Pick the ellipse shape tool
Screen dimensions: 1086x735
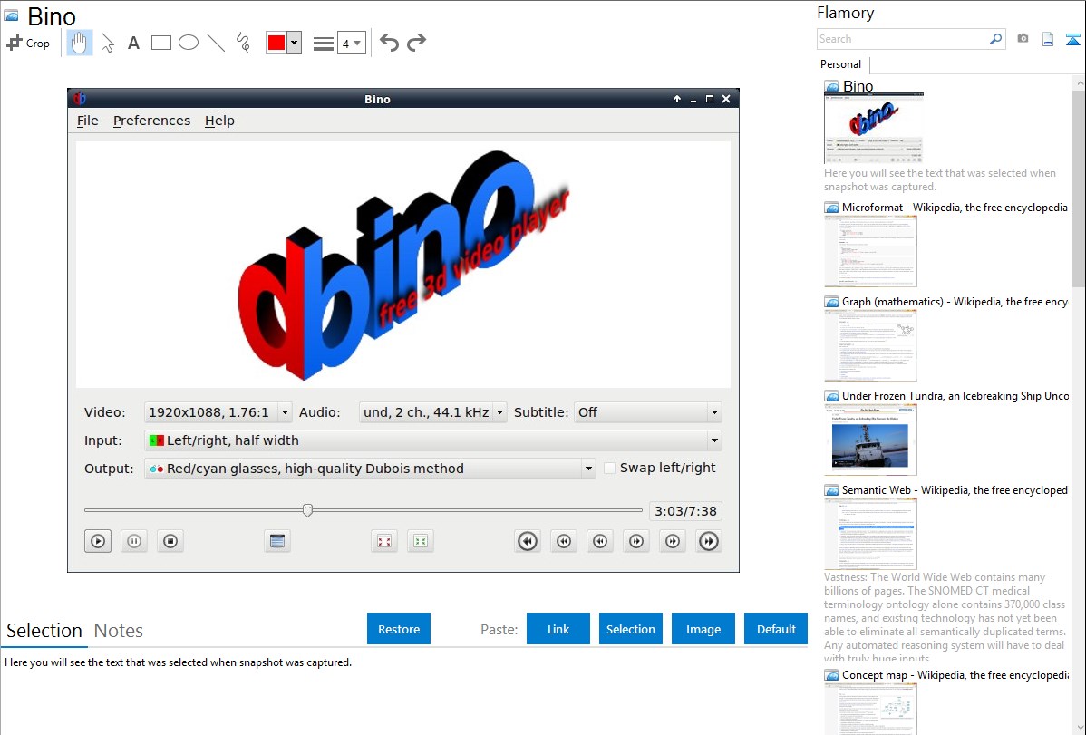189,43
